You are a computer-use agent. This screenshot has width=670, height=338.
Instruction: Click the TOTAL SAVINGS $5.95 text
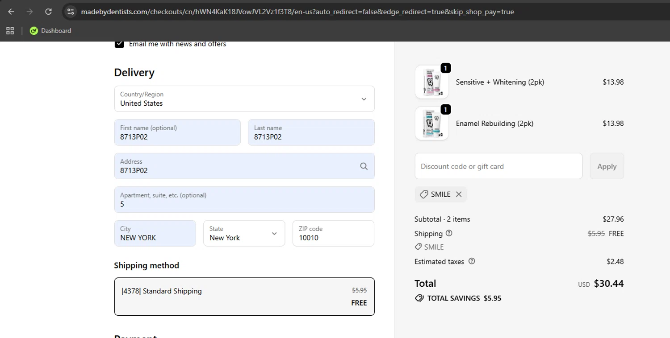pos(464,298)
